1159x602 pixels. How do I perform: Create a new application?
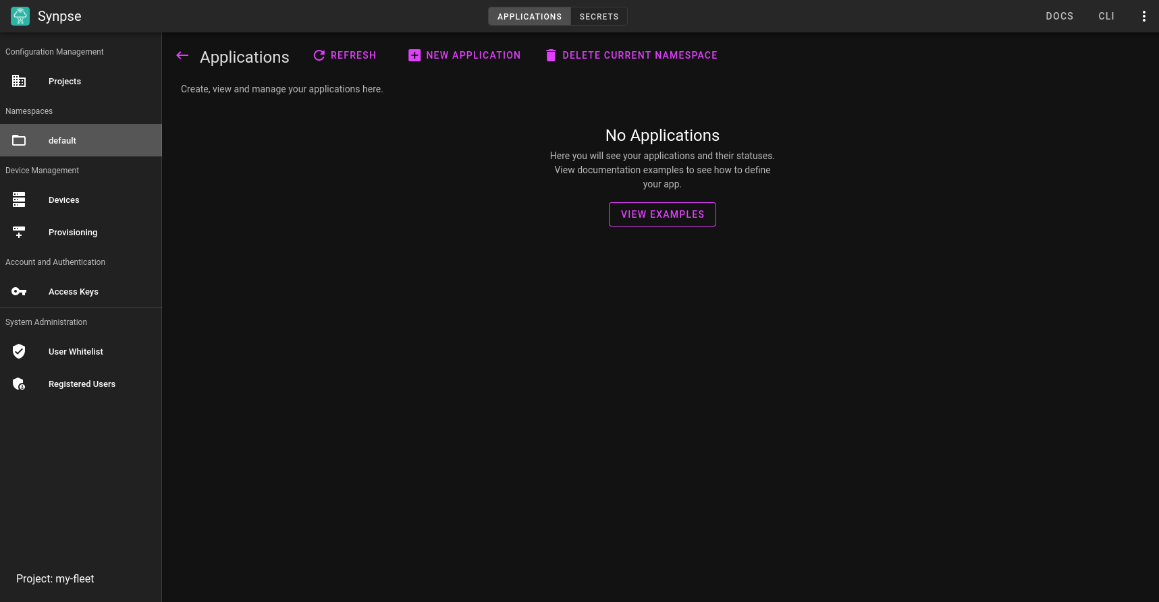click(464, 55)
